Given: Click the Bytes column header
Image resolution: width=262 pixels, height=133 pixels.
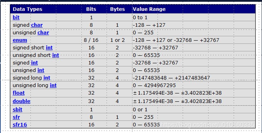Looking at the screenshot, I should [117, 9].
